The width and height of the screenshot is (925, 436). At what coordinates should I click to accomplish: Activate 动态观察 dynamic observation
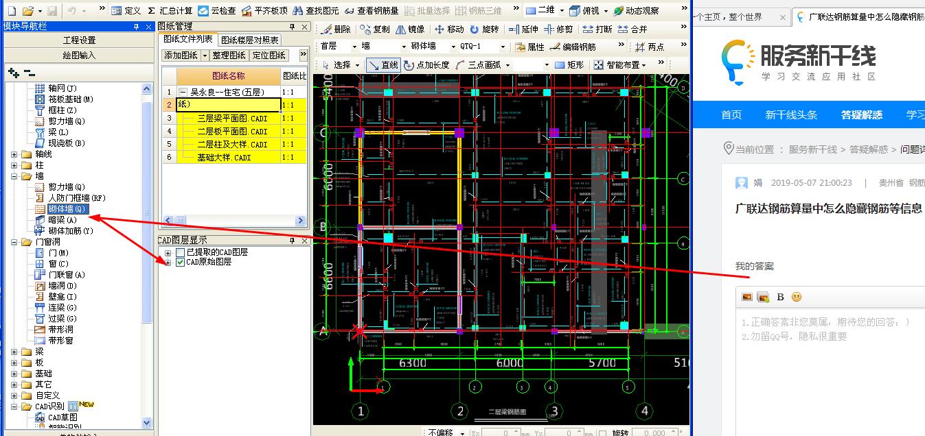tap(636, 11)
